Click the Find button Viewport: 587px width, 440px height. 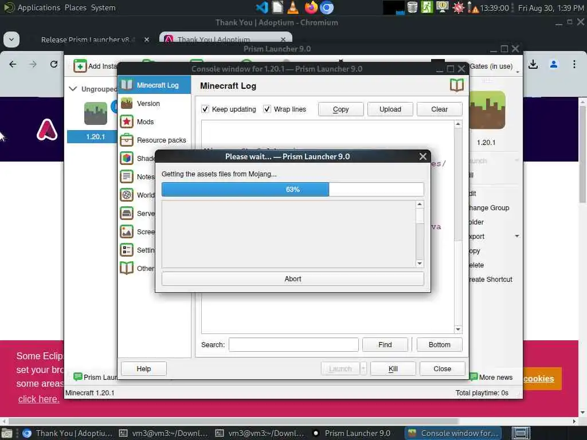385,344
